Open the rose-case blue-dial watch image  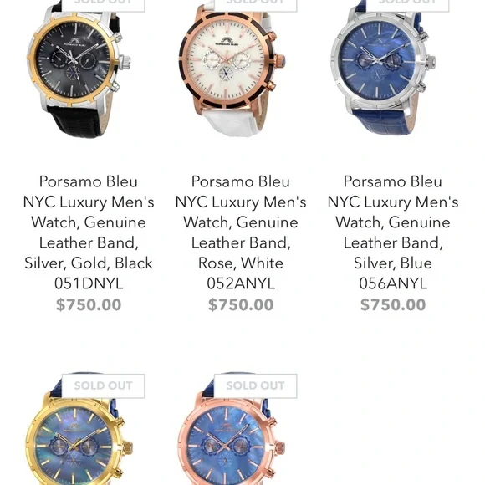tap(232, 429)
